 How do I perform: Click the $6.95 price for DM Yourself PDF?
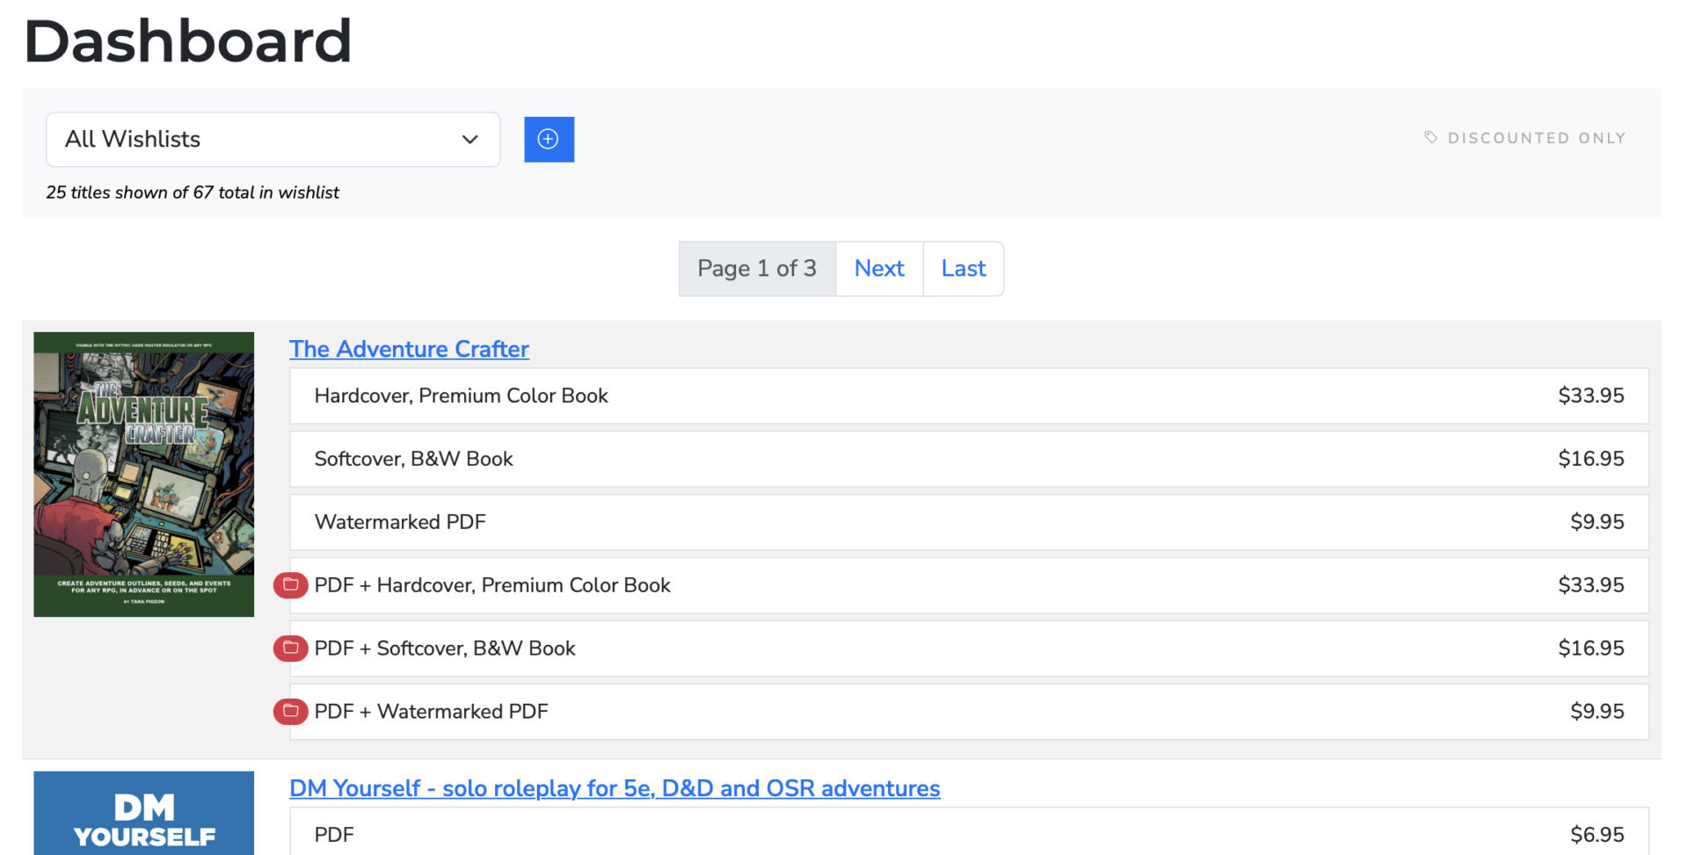point(1597,834)
